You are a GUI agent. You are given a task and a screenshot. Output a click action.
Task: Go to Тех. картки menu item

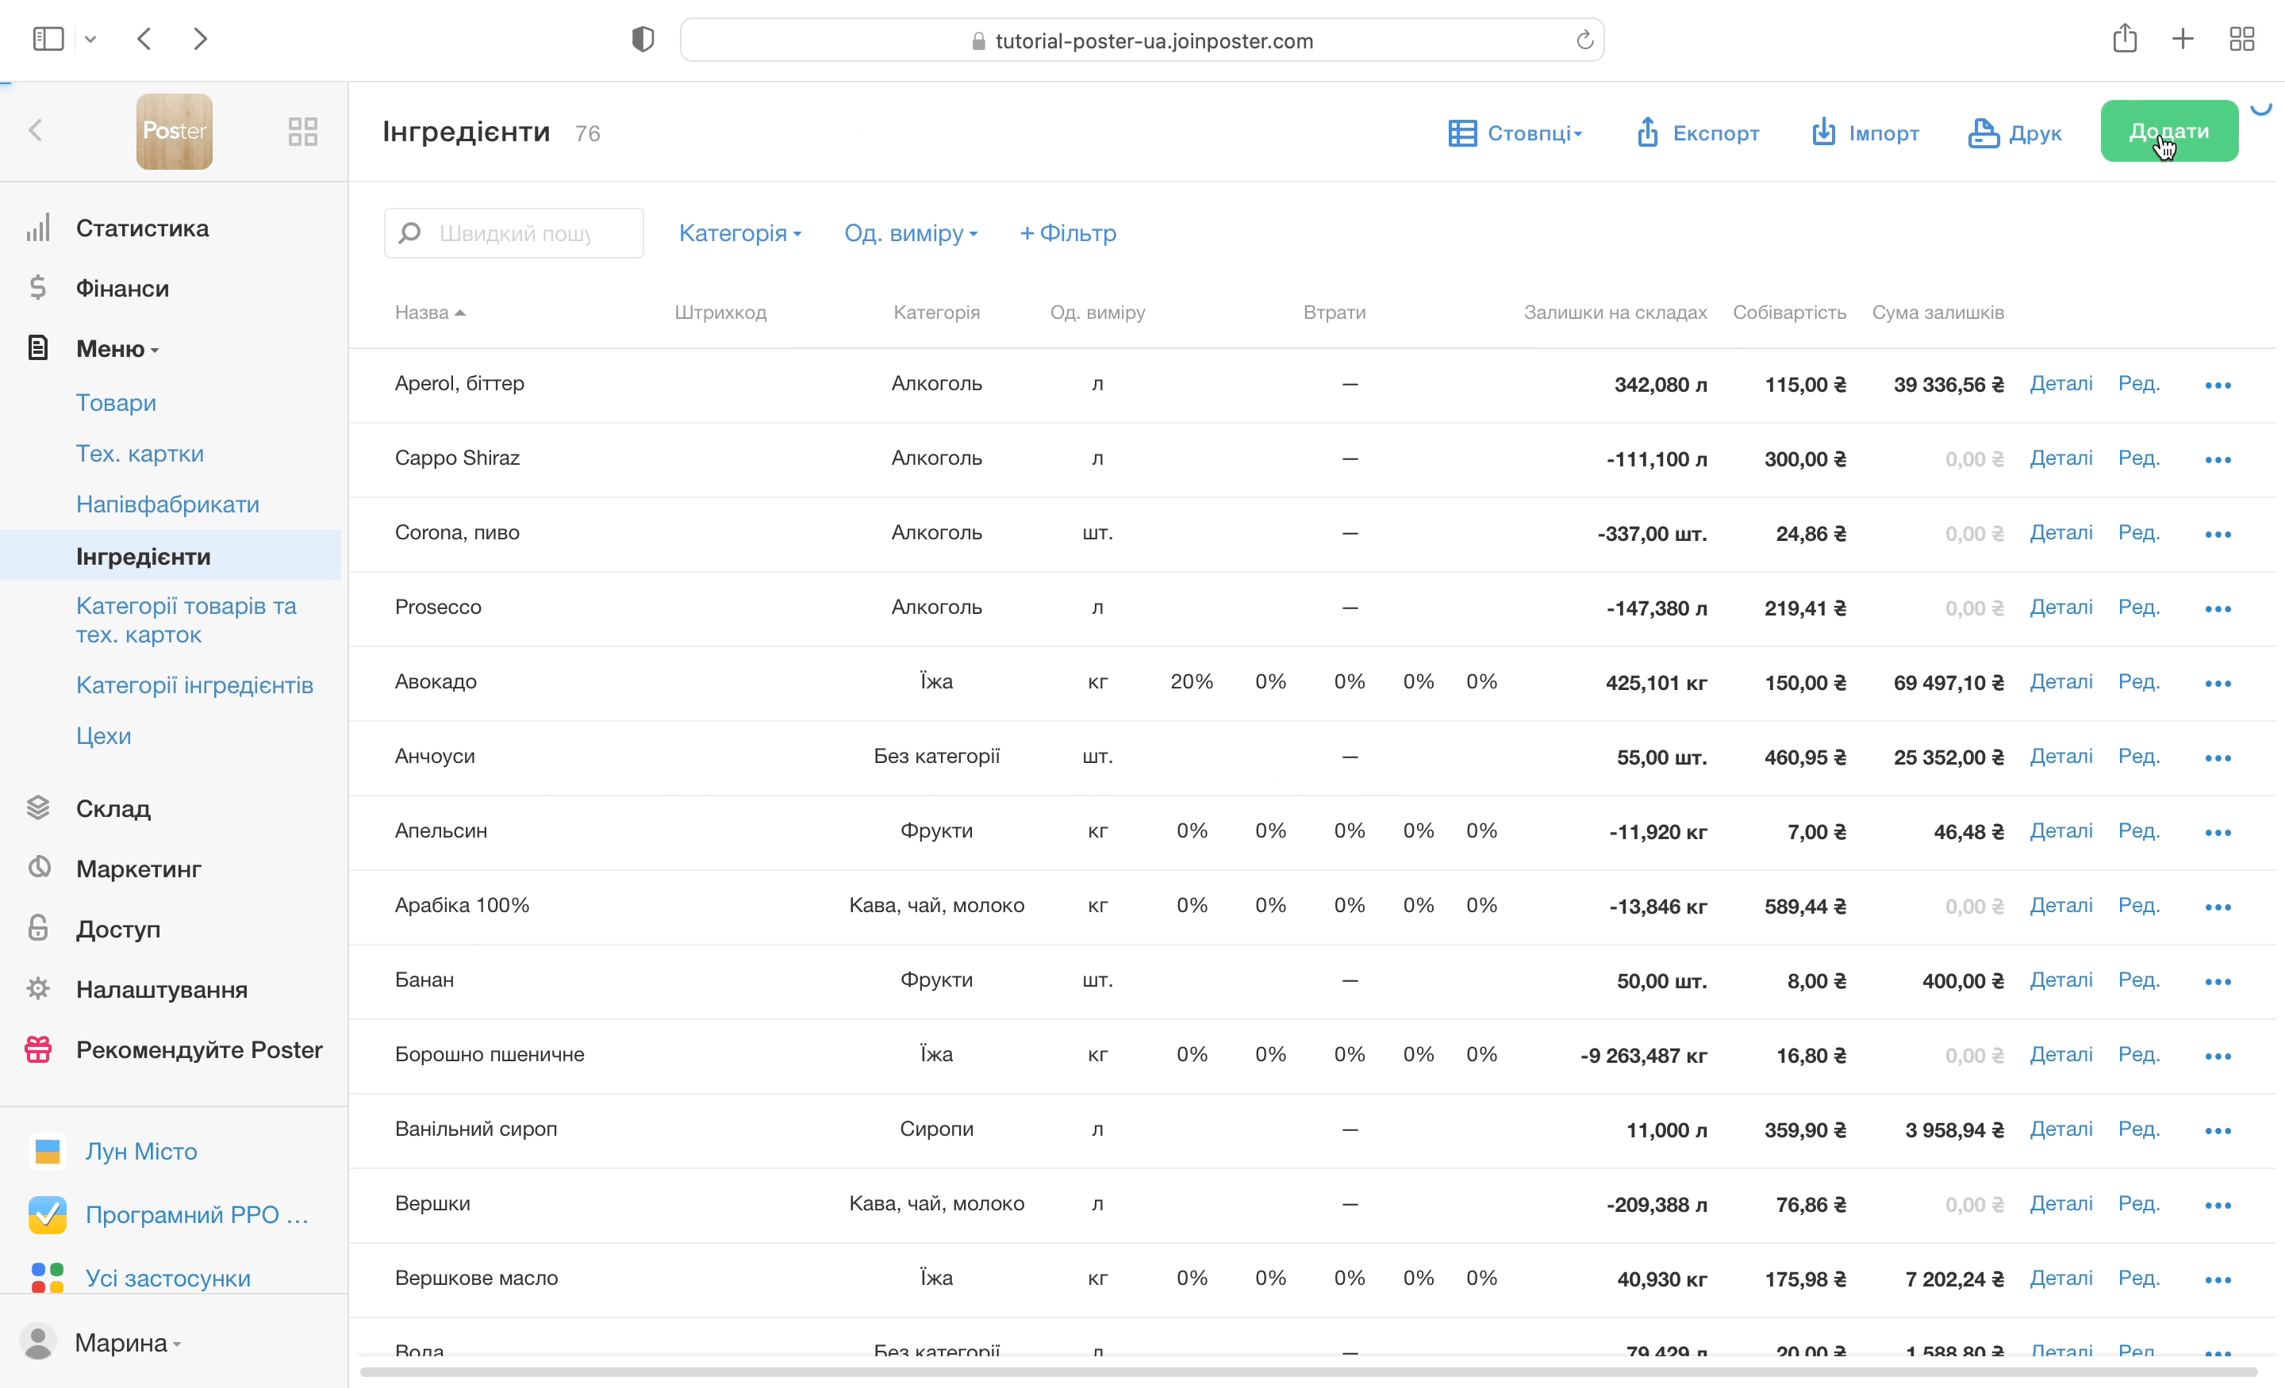(140, 454)
